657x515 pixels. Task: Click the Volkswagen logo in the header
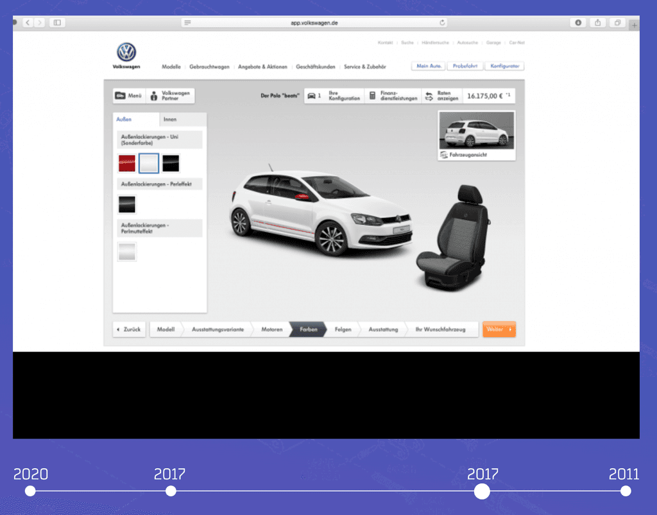[126, 53]
